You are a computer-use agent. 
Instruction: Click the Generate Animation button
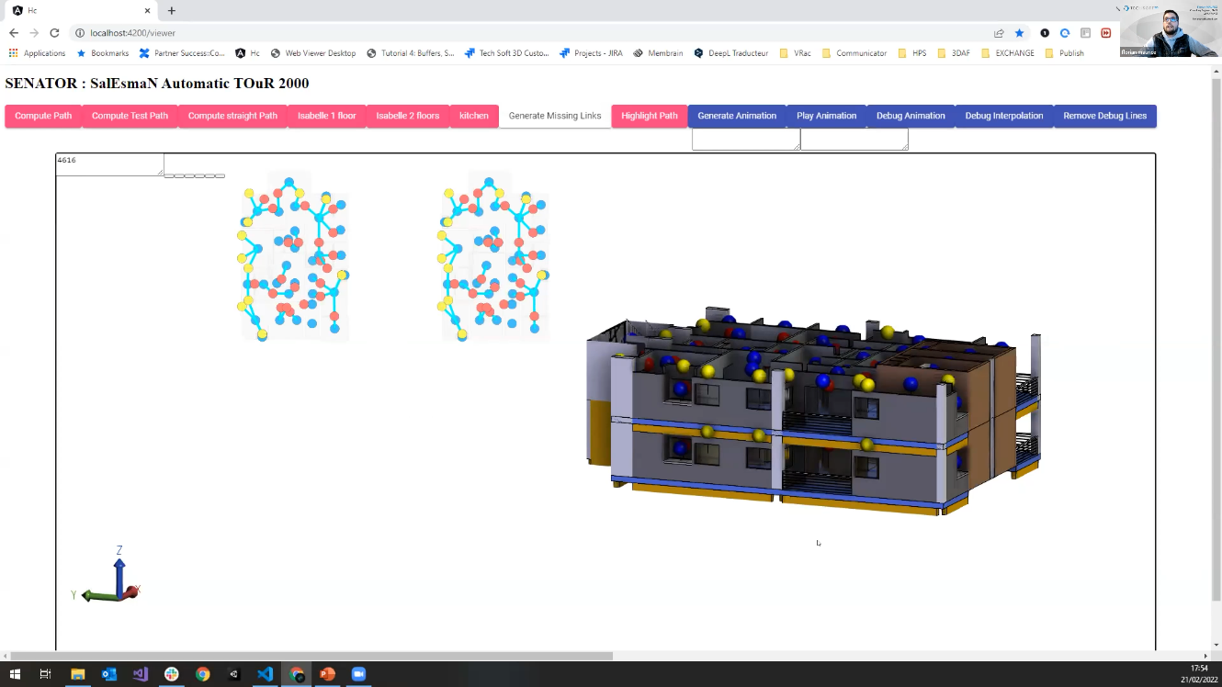coord(736,116)
